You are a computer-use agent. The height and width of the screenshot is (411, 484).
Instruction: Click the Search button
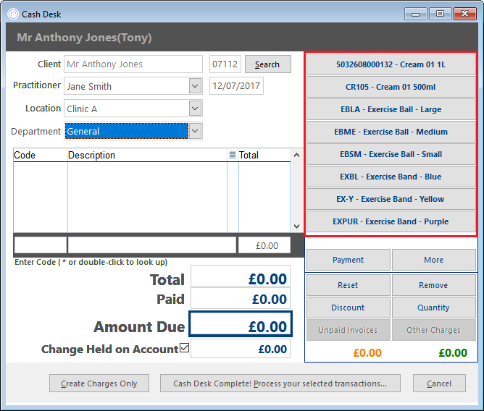pyautogui.click(x=268, y=64)
